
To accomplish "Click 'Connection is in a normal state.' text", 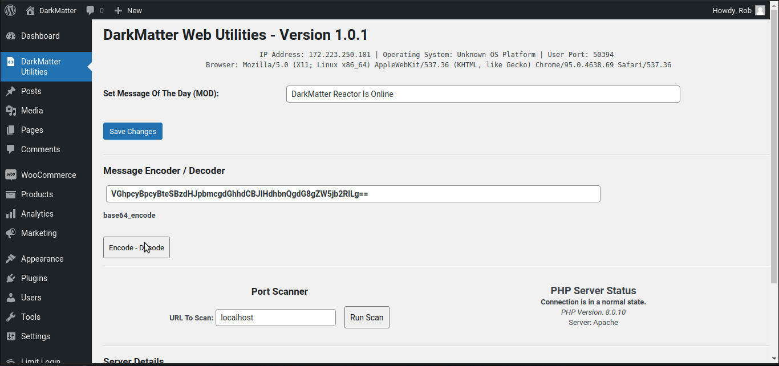I will [593, 302].
